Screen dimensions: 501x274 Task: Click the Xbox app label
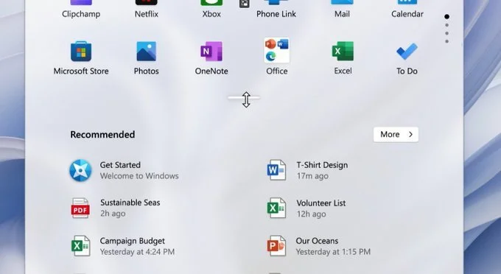click(211, 14)
